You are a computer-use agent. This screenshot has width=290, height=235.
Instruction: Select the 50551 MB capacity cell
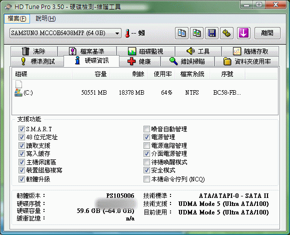tap(94, 93)
